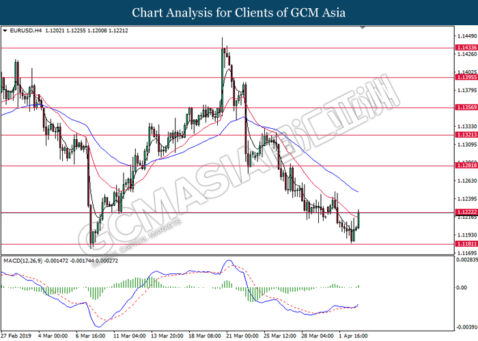478x341 pixels.
Task: Click the EURUSD,H4 symbol label
Action: (26, 31)
